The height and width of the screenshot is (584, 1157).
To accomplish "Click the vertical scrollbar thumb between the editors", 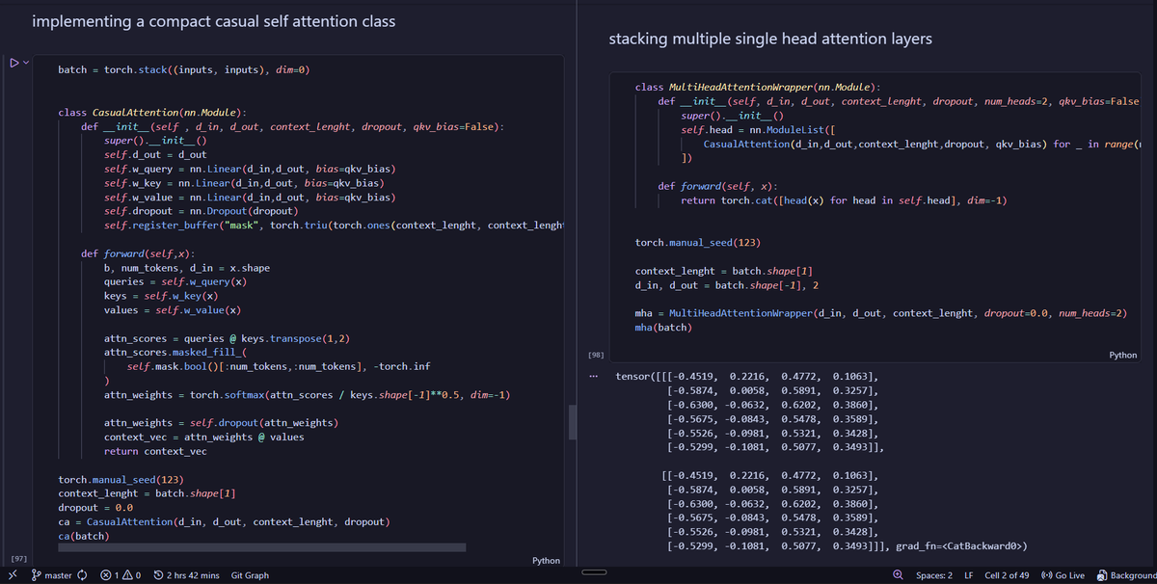I will pyautogui.click(x=571, y=421).
